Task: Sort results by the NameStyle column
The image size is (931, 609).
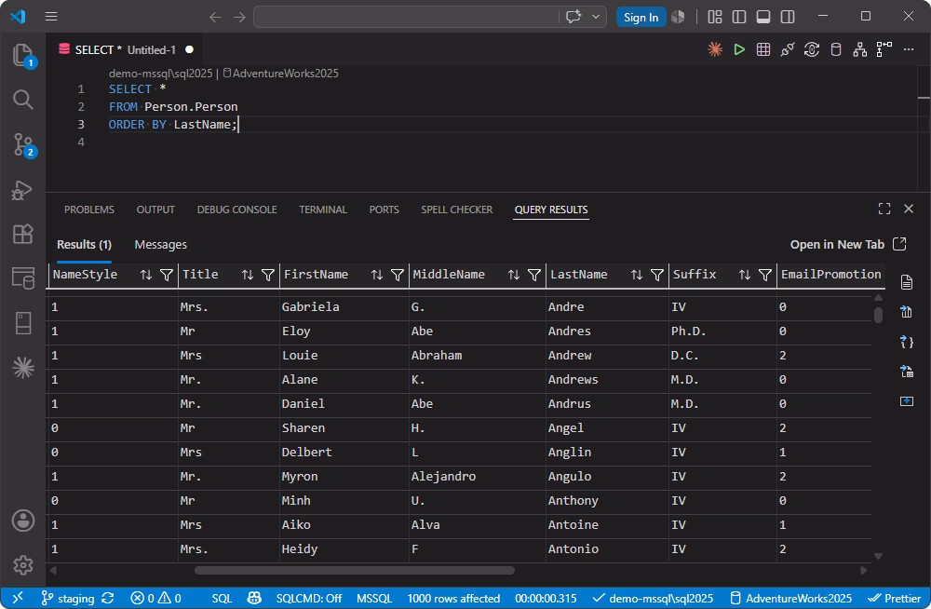Action: tap(146, 275)
